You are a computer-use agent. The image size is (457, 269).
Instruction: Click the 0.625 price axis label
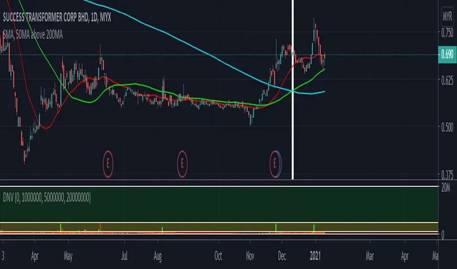(x=447, y=80)
